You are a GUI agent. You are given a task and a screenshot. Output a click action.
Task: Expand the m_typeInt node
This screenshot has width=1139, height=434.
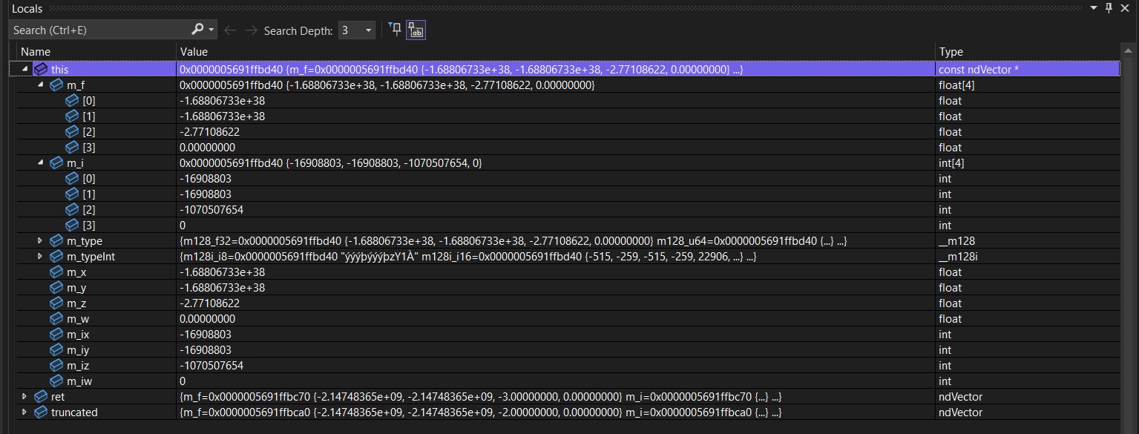41,257
